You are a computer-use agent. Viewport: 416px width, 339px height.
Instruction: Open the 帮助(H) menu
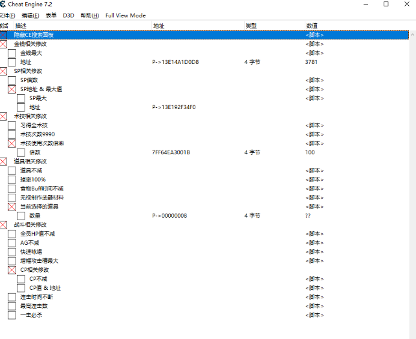tap(90, 15)
